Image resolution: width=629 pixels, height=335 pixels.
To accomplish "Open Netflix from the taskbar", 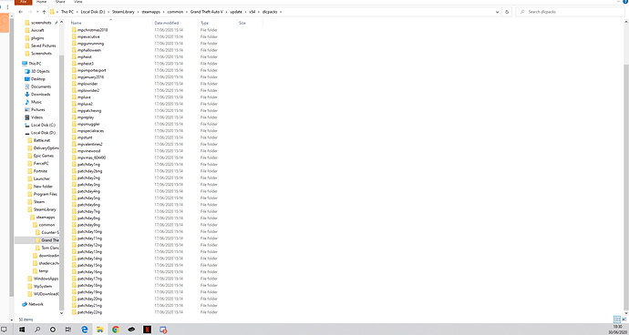I will pyautogui.click(x=147, y=330).
